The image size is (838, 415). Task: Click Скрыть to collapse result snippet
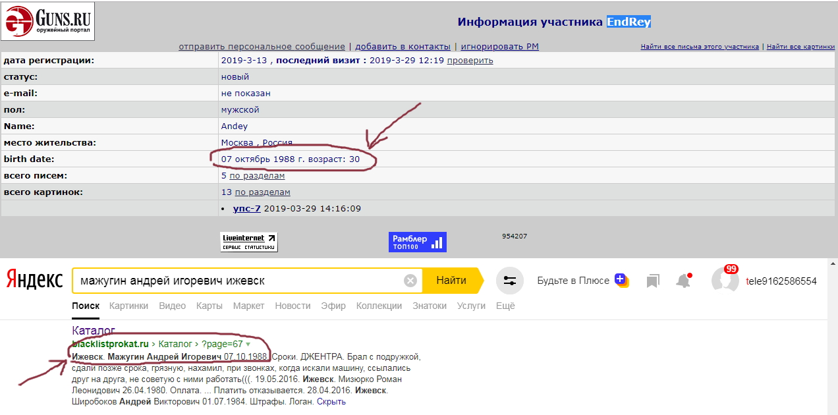331,401
